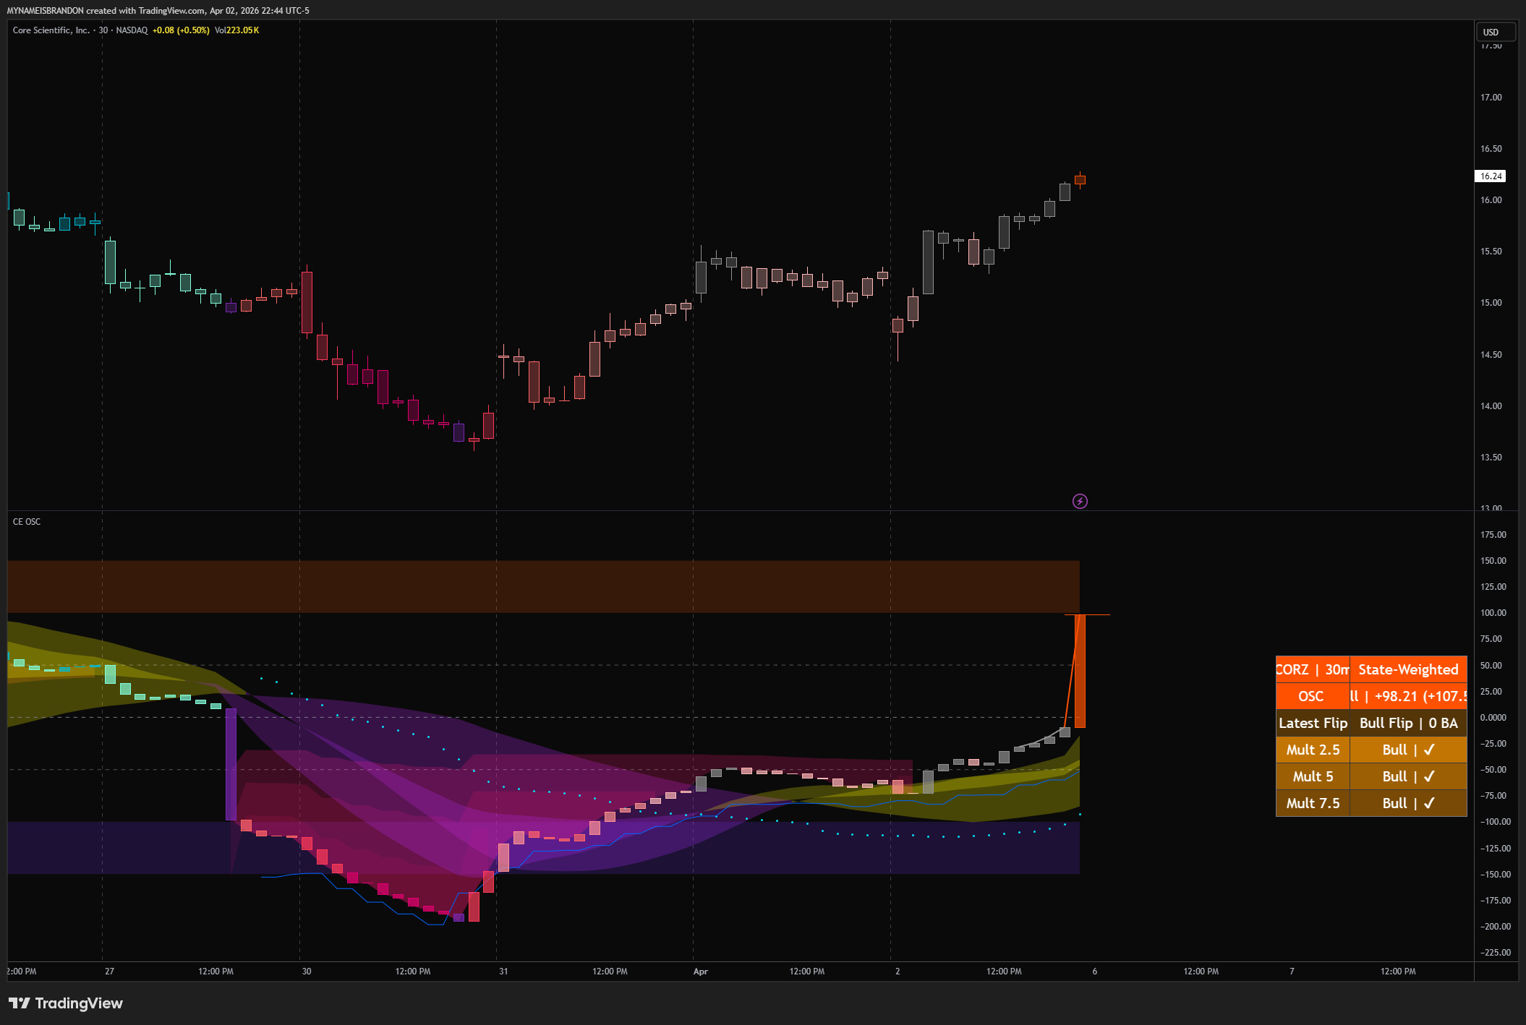This screenshot has width=1526, height=1025.
Task: Click the 14.00 price axis label
Action: (1491, 406)
